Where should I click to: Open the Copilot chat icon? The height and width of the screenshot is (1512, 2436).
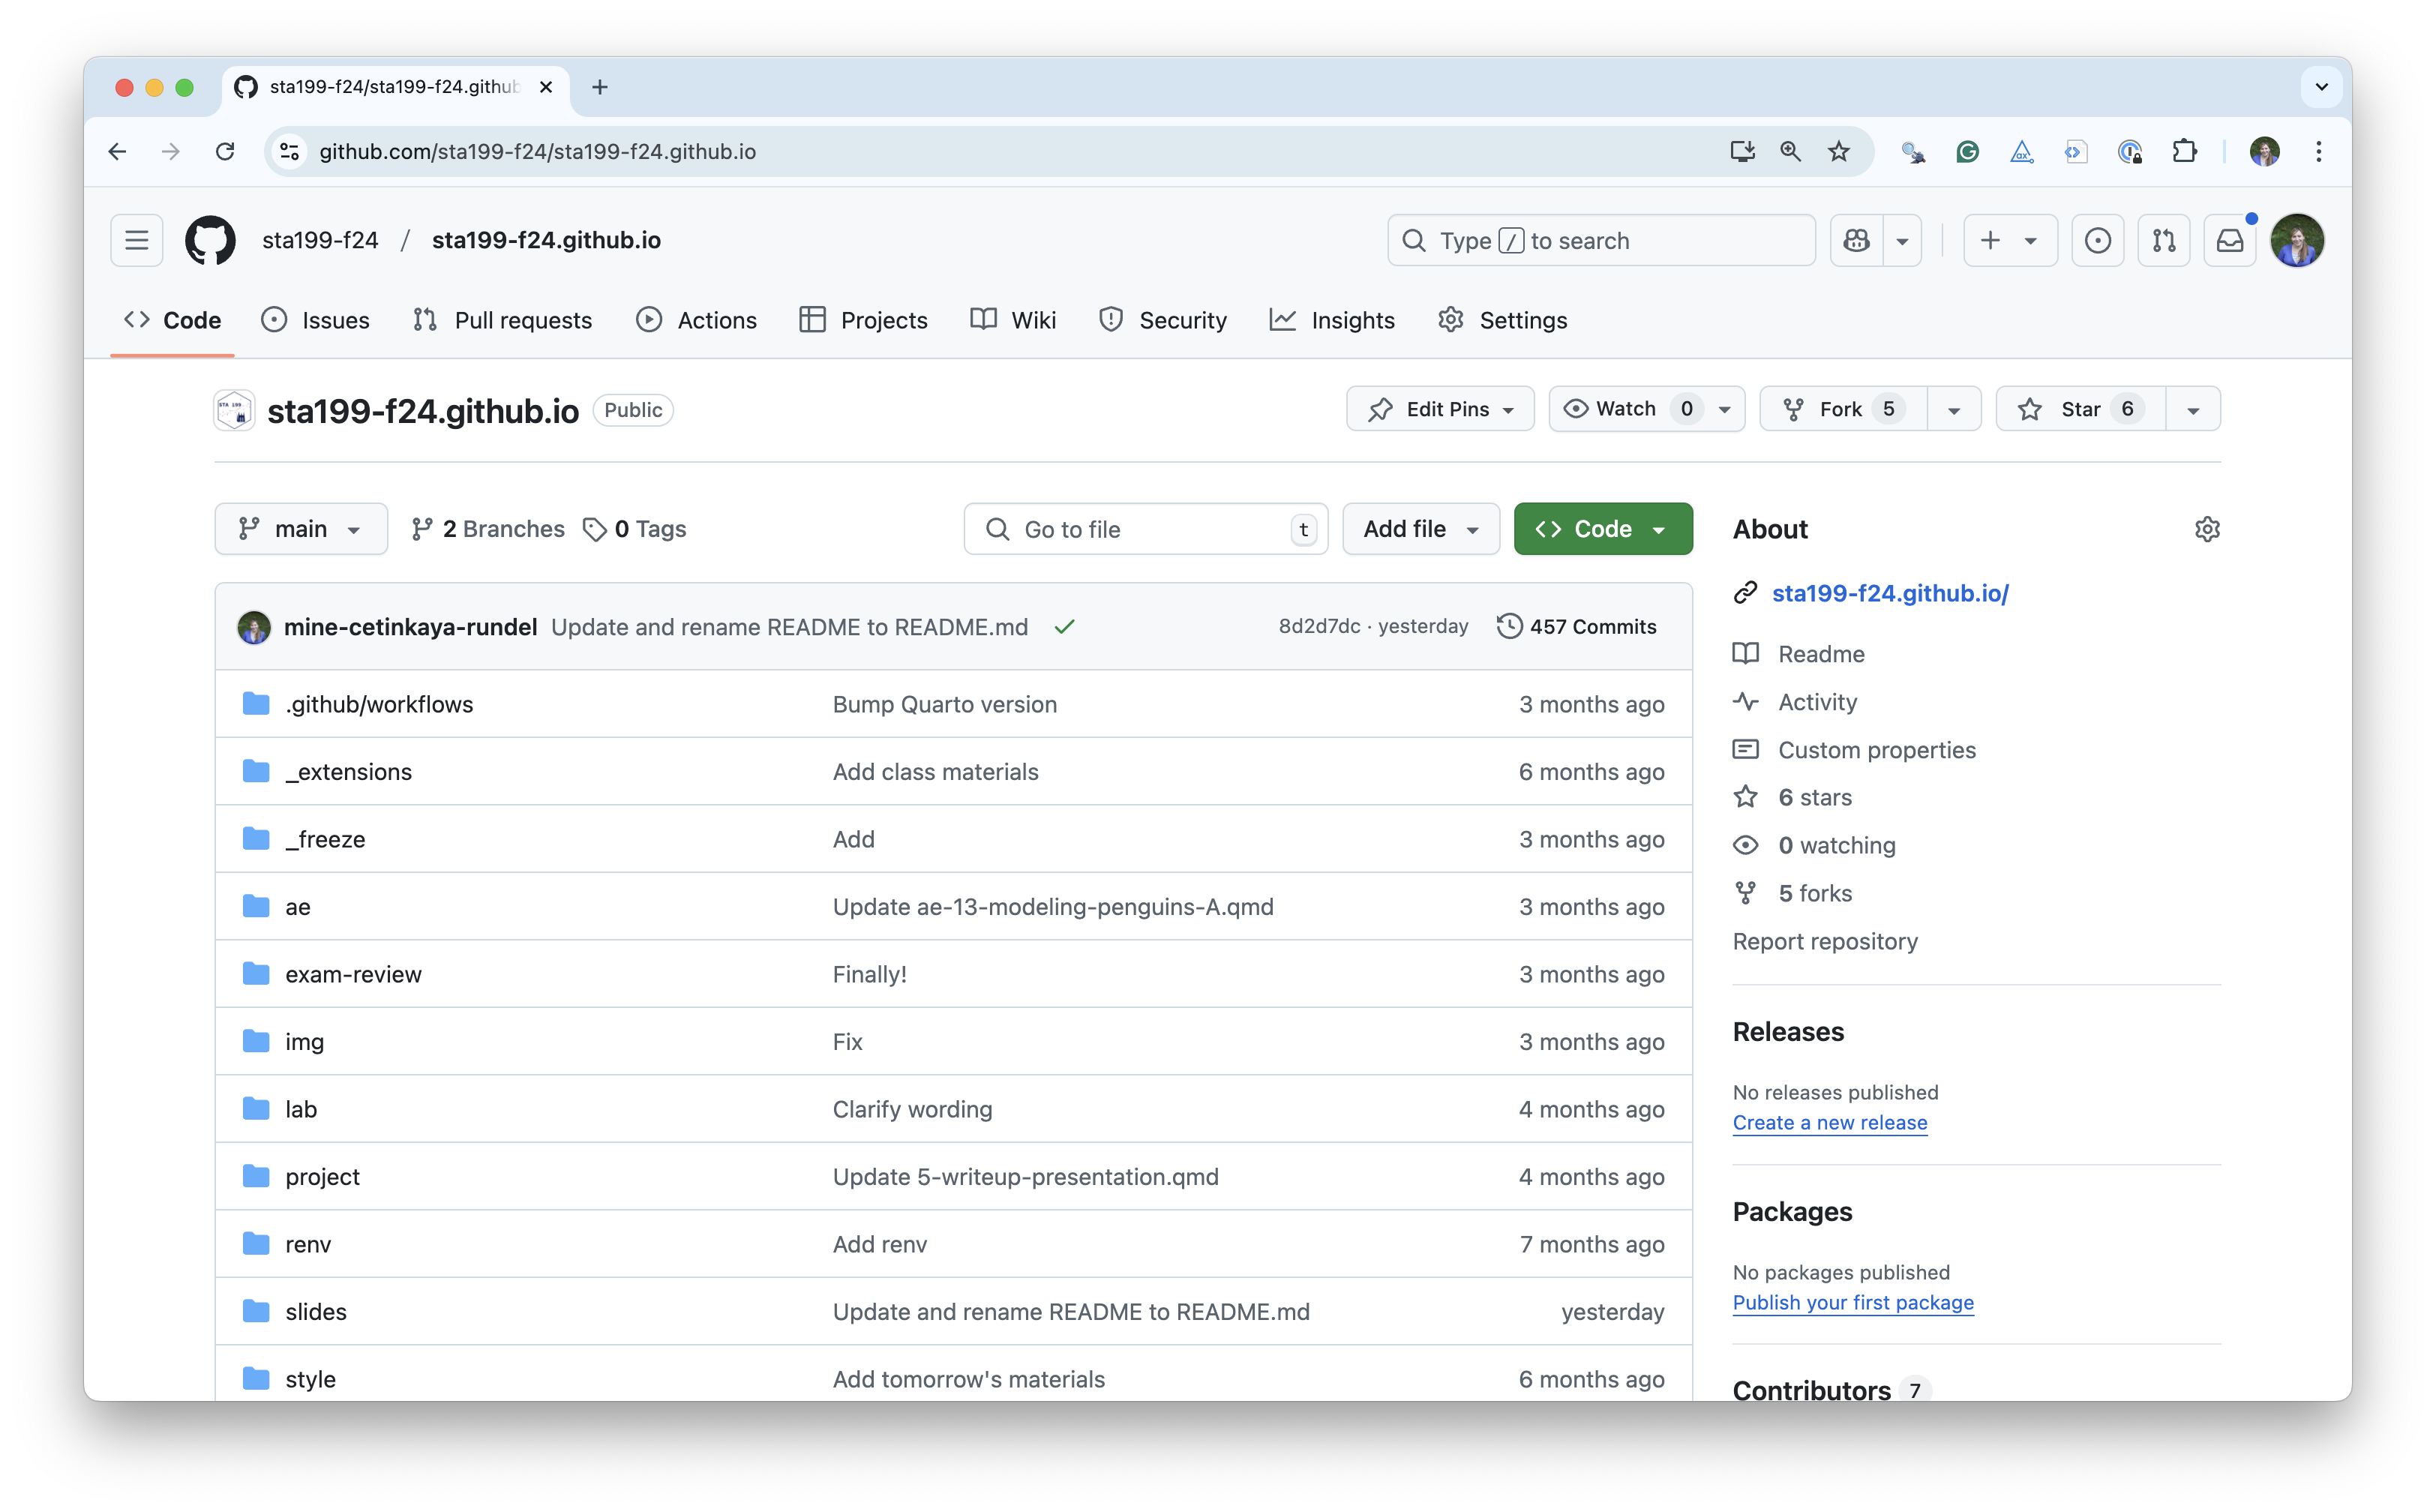pos(1856,240)
